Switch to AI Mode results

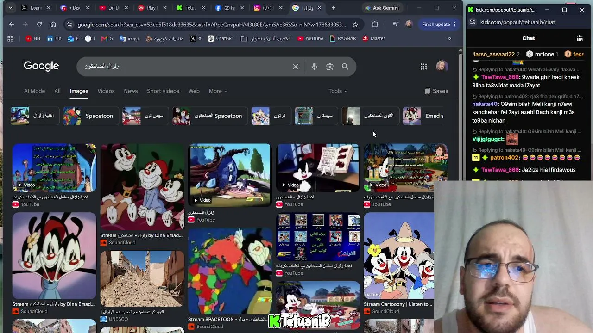[34, 91]
